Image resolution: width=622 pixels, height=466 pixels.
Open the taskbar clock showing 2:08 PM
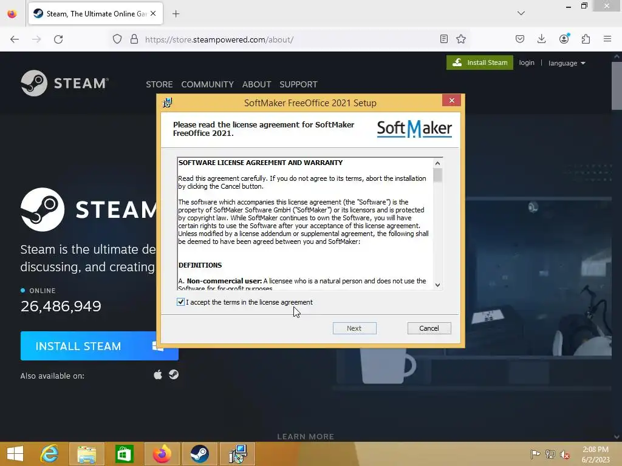click(x=595, y=454)
